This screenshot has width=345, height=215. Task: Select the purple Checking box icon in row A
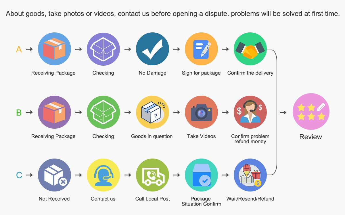pos(103,49)
